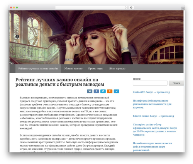Focus the sidebar search input field
The width and height of the screenshot is (193, 164).
(150, 83)
